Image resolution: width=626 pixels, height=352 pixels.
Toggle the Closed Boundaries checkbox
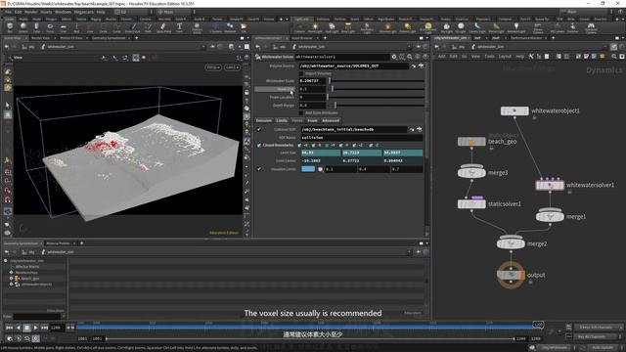pyautogui.click(x=259, y=145)
